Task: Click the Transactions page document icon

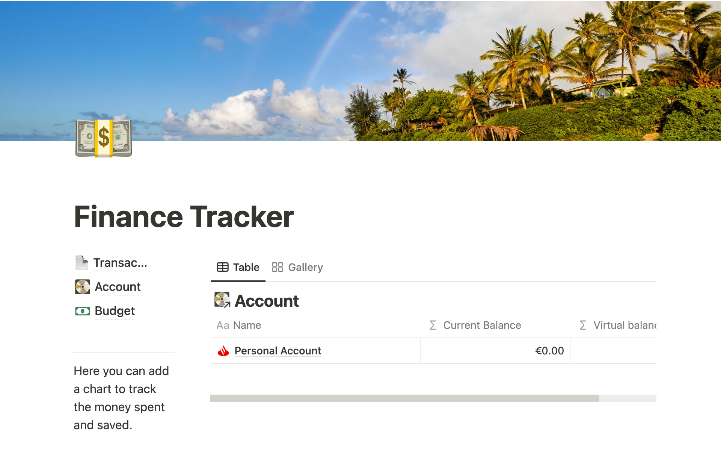Action: click(x=81, y=263)
